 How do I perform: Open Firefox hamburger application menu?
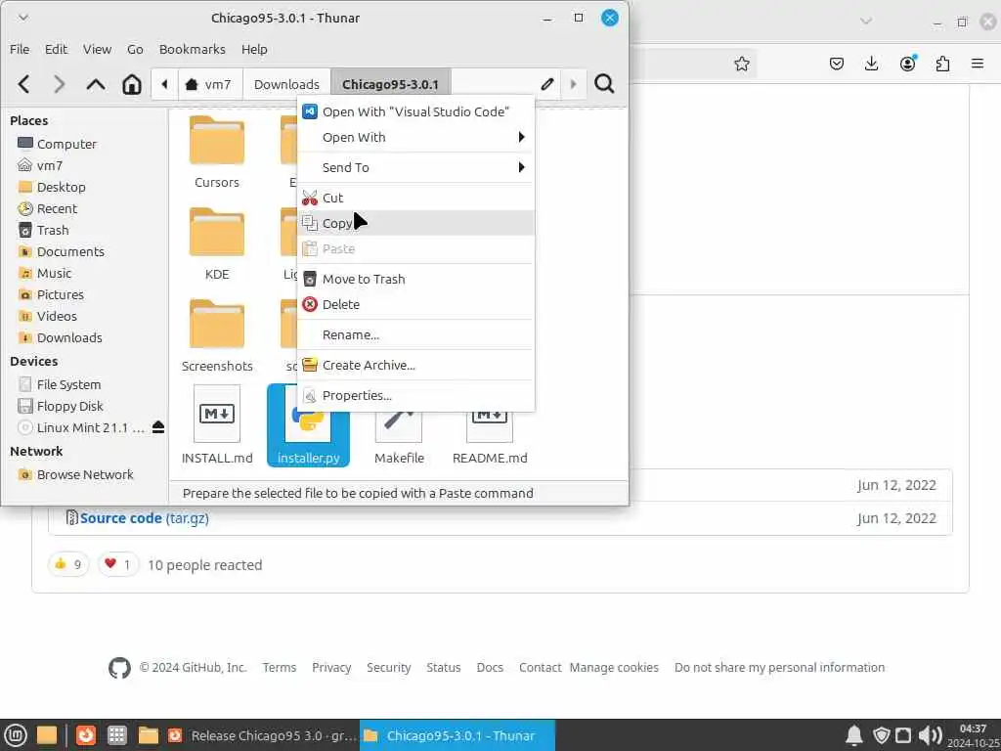[x=978, y=64]
